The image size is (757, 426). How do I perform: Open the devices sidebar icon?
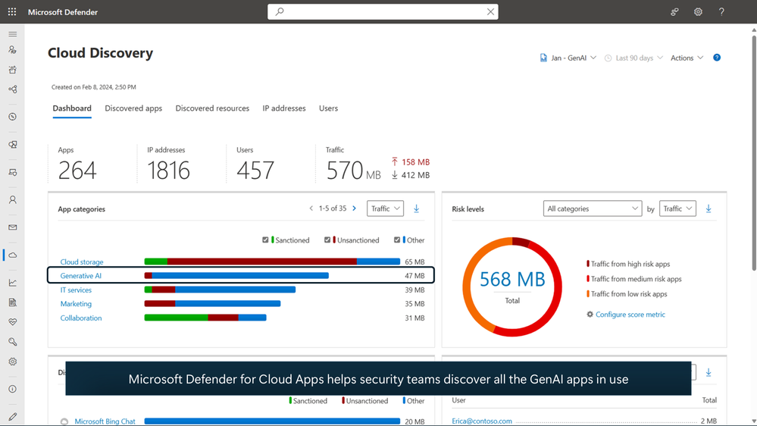[13, 172]
